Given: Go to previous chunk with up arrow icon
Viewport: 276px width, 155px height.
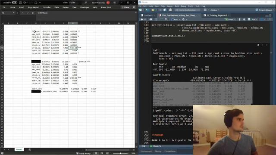Looking at the screenshot, I should click(240, 19).
